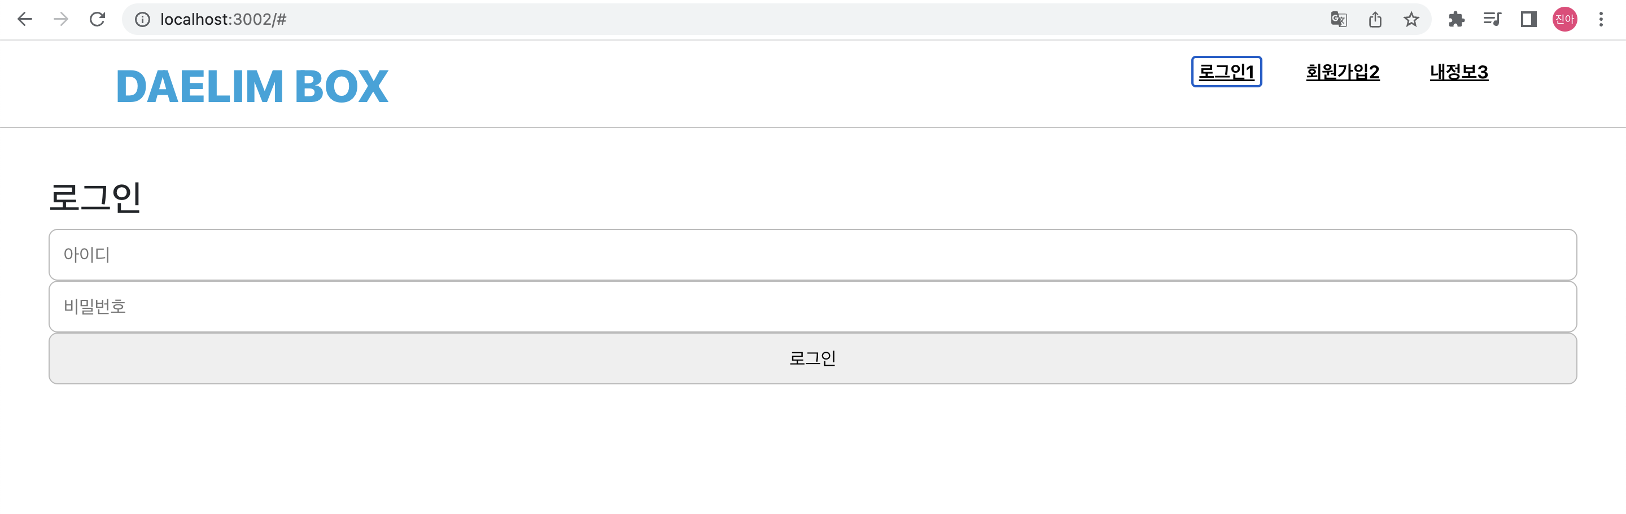This screenshot has width=1626, height=514.
Task: Focus the 아이디 input field
Action: [x=813, y=255]
